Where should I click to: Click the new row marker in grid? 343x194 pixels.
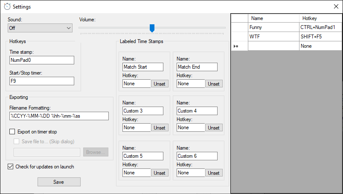point(239,46)
